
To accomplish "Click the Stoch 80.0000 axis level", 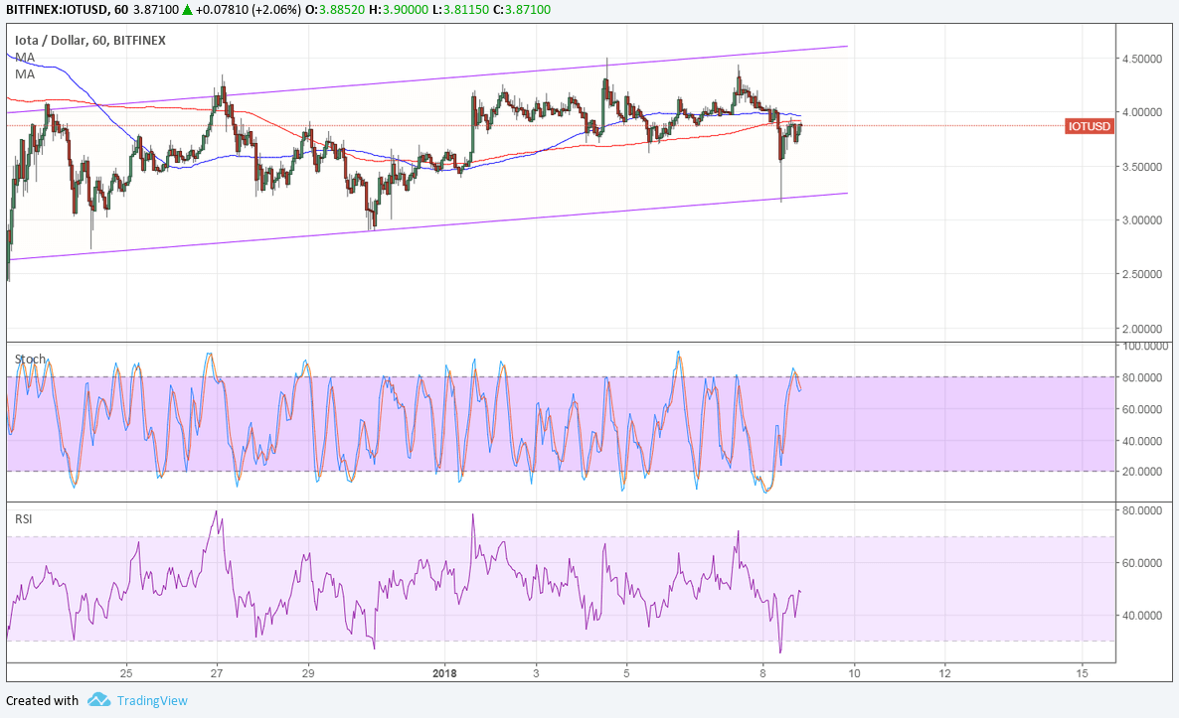I will point(1142,377).
